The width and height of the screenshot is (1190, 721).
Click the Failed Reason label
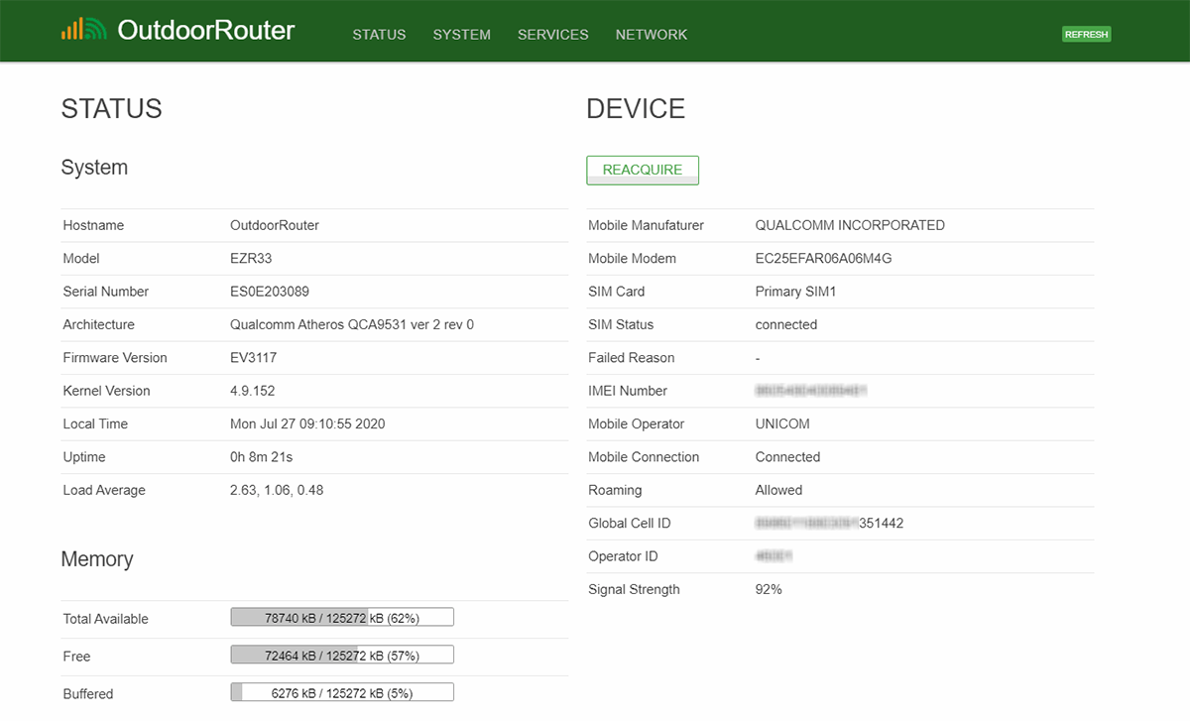tap(631, 357)
